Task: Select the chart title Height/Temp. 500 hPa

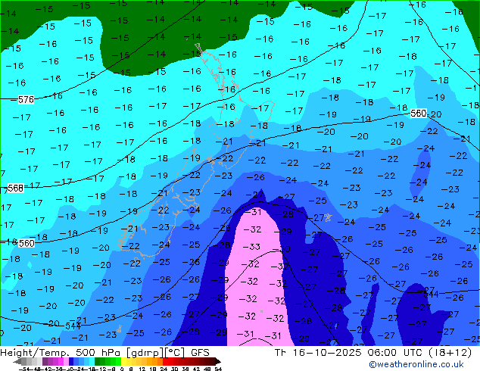Action: pos(61,353)
